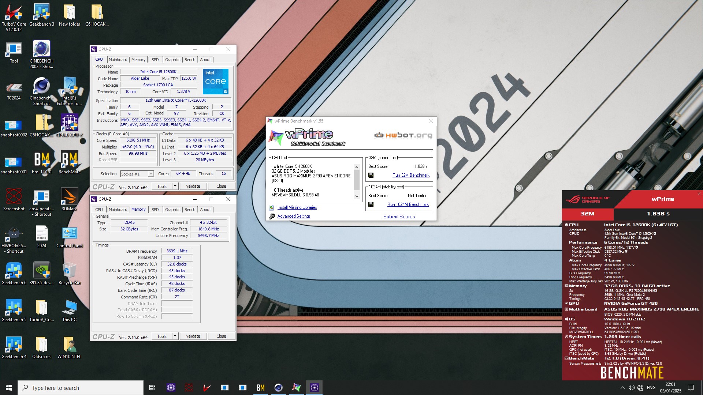
Task: Open 391.35 NVIDIA driver installer icon
Action: pos(42,274)
